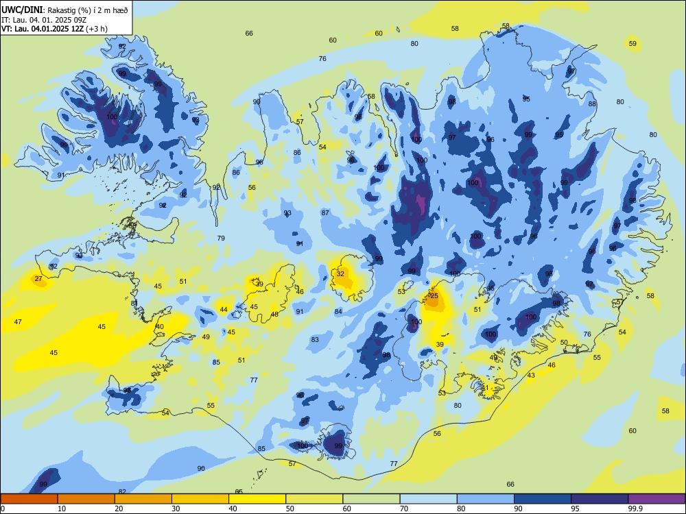This screenshot has height=514, width=686.
Task: Click the 95–99.9 navy legend swatch
Action: tap(600, 499)
